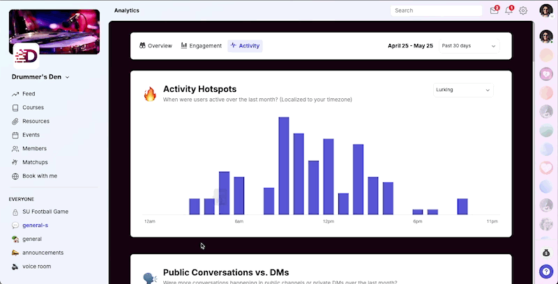Click the Search input field
The height and width of the screenshot is (284, 558).
[x=437, y=10]
